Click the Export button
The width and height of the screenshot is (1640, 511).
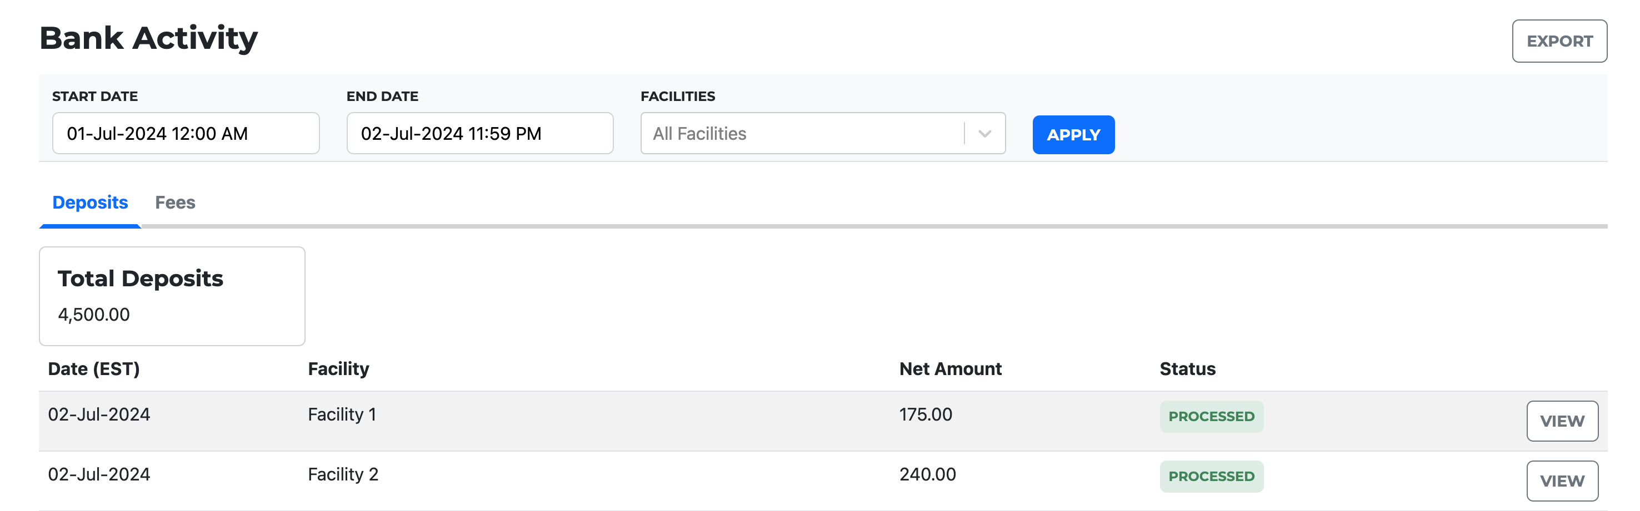click(x=1559, y=41)
